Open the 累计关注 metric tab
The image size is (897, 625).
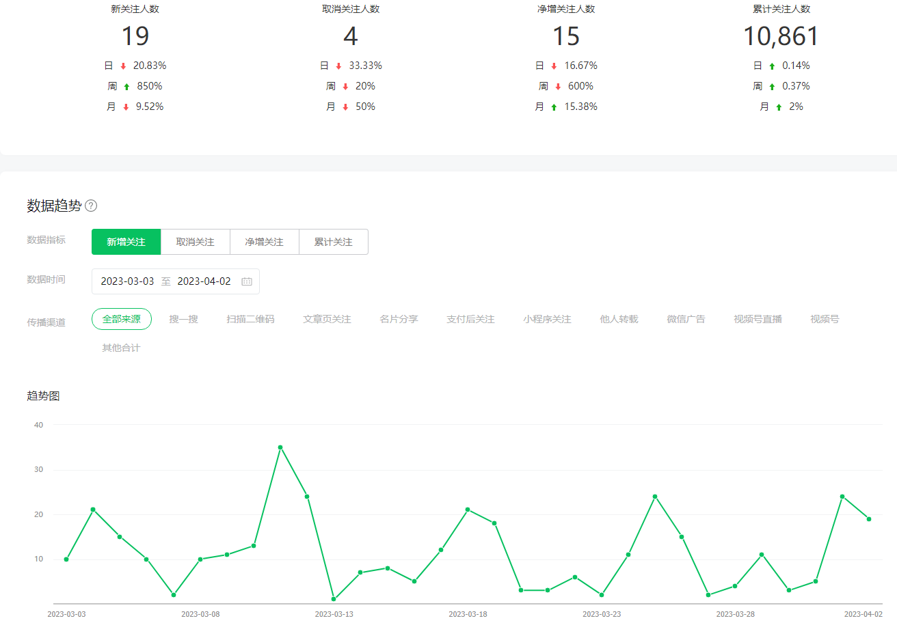pyautogui.click(x=333, y=242)
